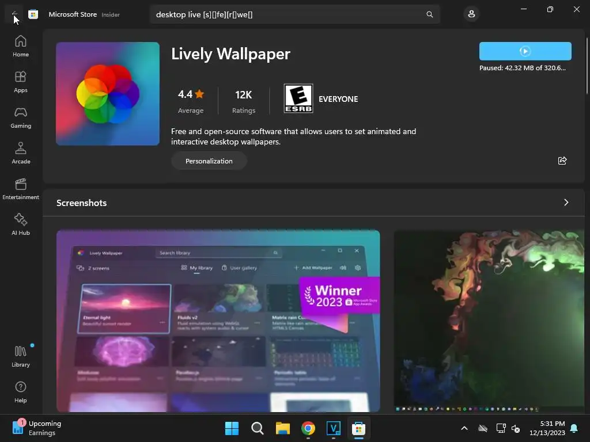Open the Arcade section
This screenshot has height=442, width=590.
click(x=21, y=153)
